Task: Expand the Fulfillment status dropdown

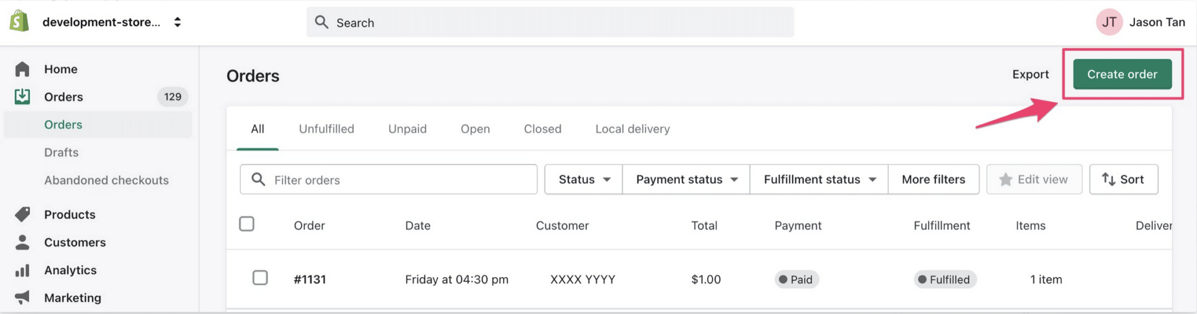Action: coord(819,179)
